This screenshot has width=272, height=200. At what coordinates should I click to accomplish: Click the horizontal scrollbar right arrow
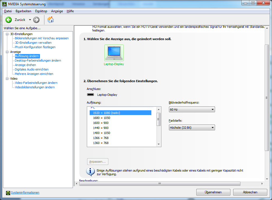[x=262, y=184]
